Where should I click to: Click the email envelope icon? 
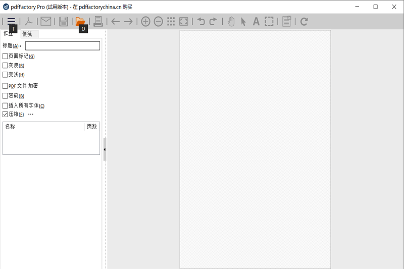click(46, 21)
